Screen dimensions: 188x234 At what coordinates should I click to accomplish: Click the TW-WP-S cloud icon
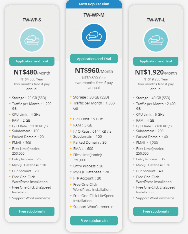tap(32, 40)
